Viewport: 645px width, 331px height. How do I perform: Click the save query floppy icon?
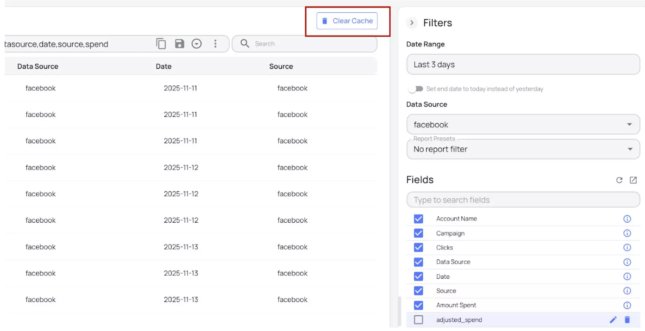pyautogui.click(x=179, y=44)
